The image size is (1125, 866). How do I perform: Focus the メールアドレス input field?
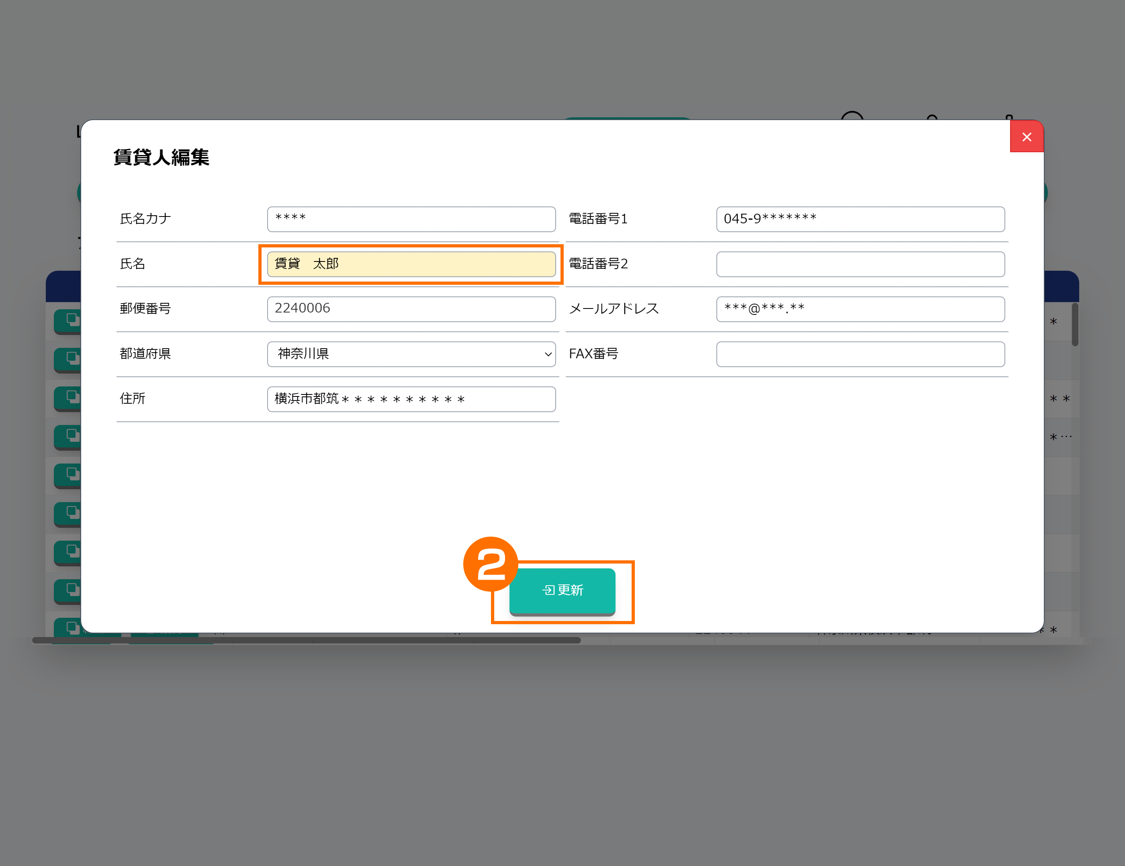click(860, 309)
